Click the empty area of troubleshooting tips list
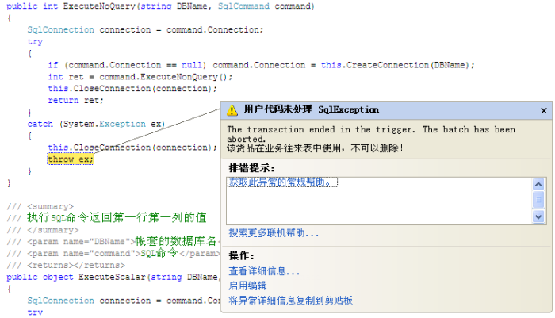 click(373, 206)
